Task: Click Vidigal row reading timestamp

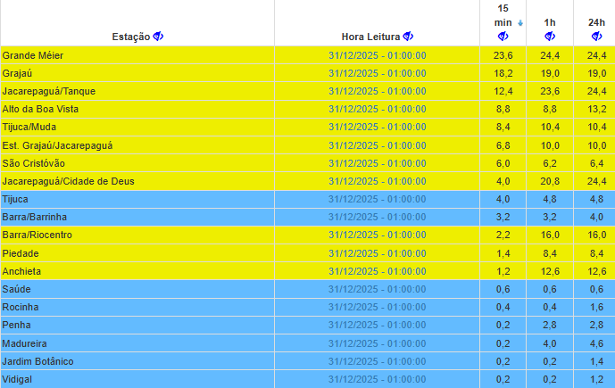Action: tap(378, 379)
